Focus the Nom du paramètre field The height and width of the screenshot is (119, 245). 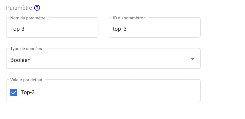(52, 27)
